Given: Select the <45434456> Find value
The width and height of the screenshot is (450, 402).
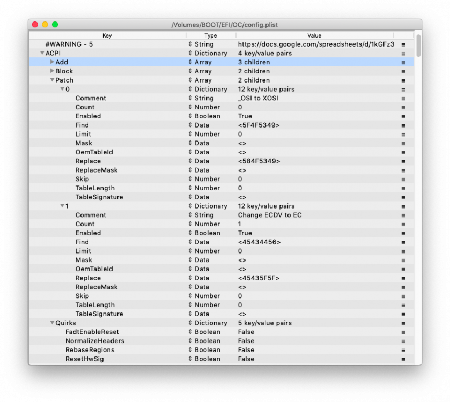Looking at the screenshot, I should 259,242.
